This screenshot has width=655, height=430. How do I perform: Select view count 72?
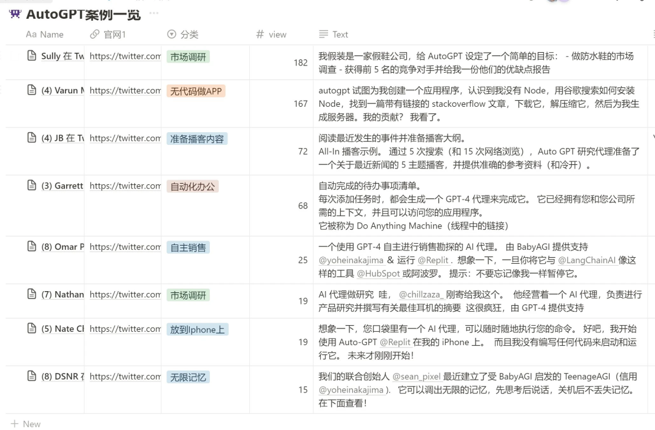303,151
